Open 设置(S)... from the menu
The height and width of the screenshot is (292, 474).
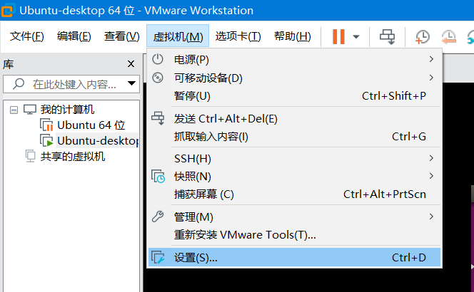point(294,257)
